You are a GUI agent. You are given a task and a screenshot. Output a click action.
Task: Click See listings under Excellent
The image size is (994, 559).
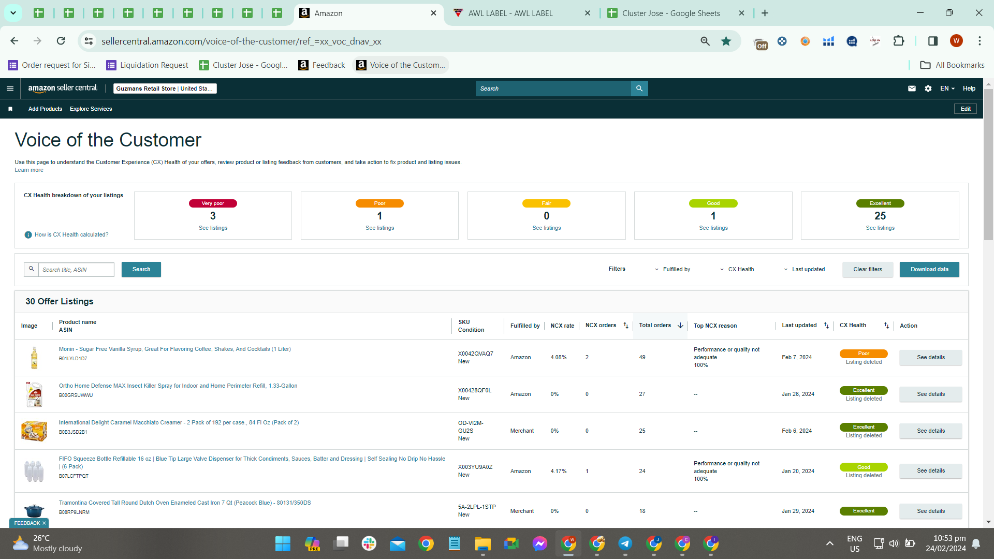pos(880,228)
